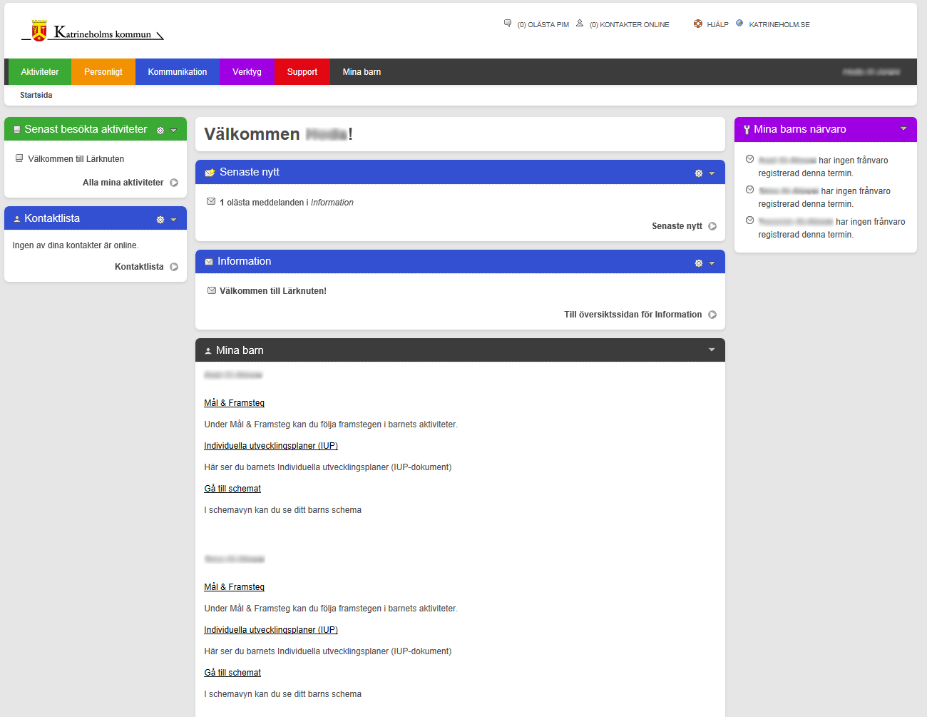This screenshot has width=927, height=717.
Task: Click the Senast besökta aktiviteter title
Action: [86, 129]
